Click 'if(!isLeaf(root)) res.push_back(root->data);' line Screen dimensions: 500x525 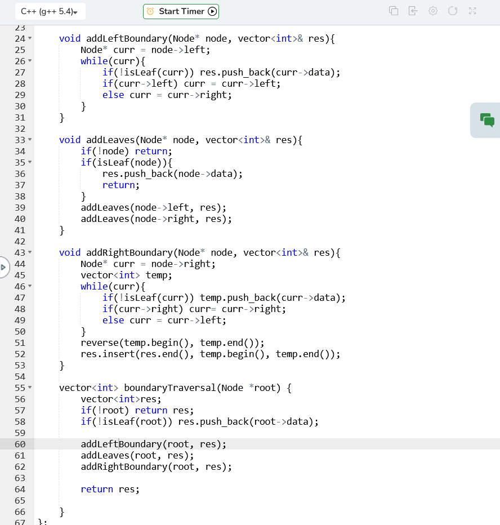[x=199, y=422]
